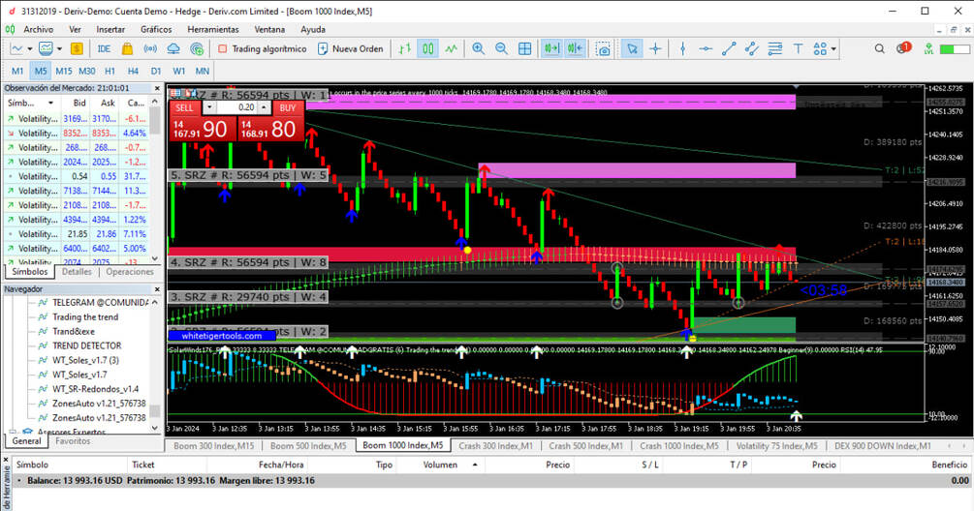Open the chart type dropdown arrow
The width and height of the screenshot is (974, 511).
coord(29,48)
